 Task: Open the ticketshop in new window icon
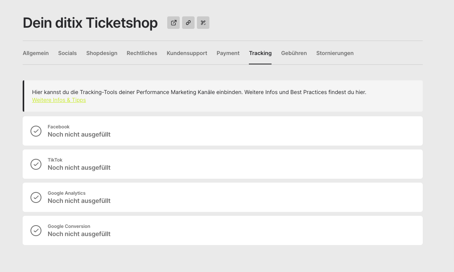point(173,23)
